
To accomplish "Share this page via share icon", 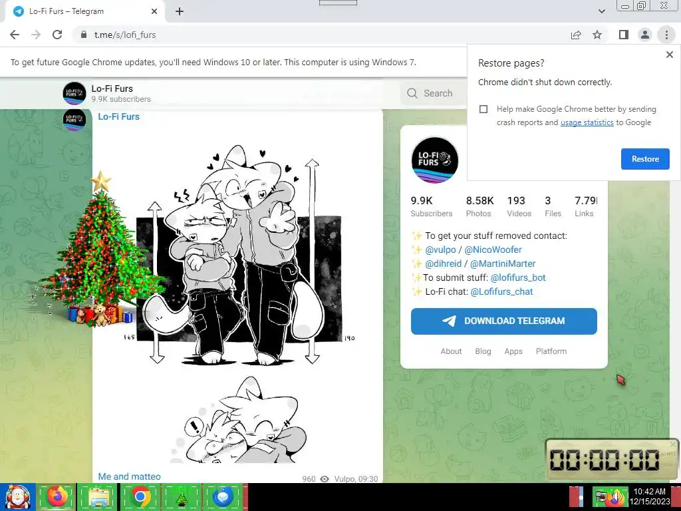I will [576, 35].
